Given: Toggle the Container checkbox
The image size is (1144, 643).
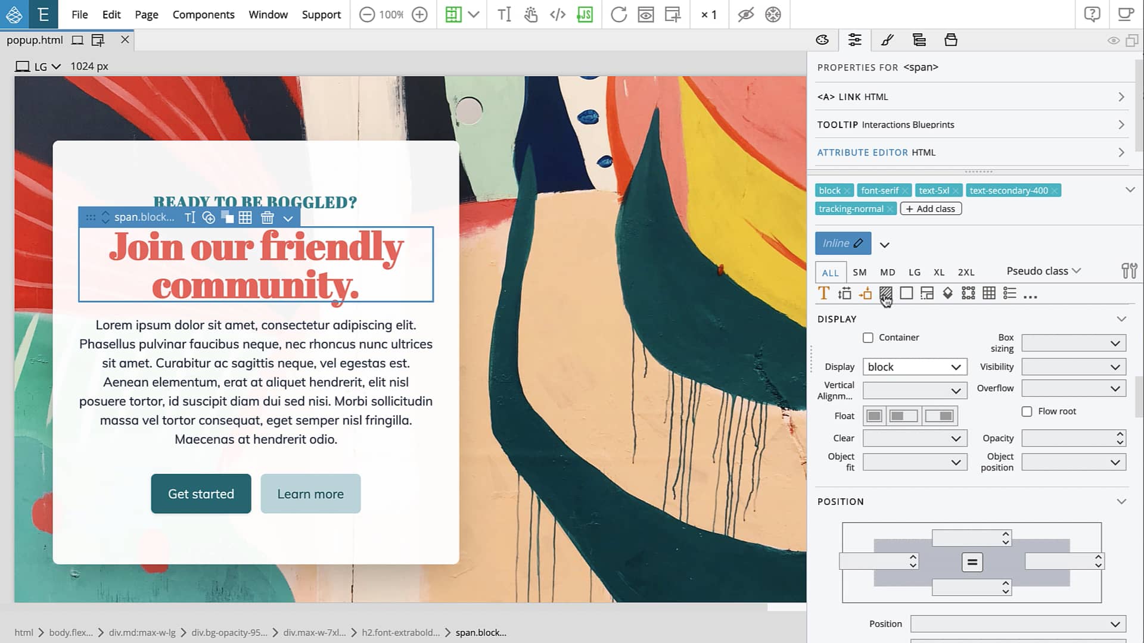Looking at the screenshot, I should 868,338.
